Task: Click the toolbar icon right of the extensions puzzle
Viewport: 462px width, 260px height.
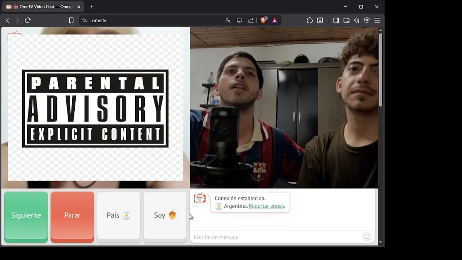Action: click(320, 21)
